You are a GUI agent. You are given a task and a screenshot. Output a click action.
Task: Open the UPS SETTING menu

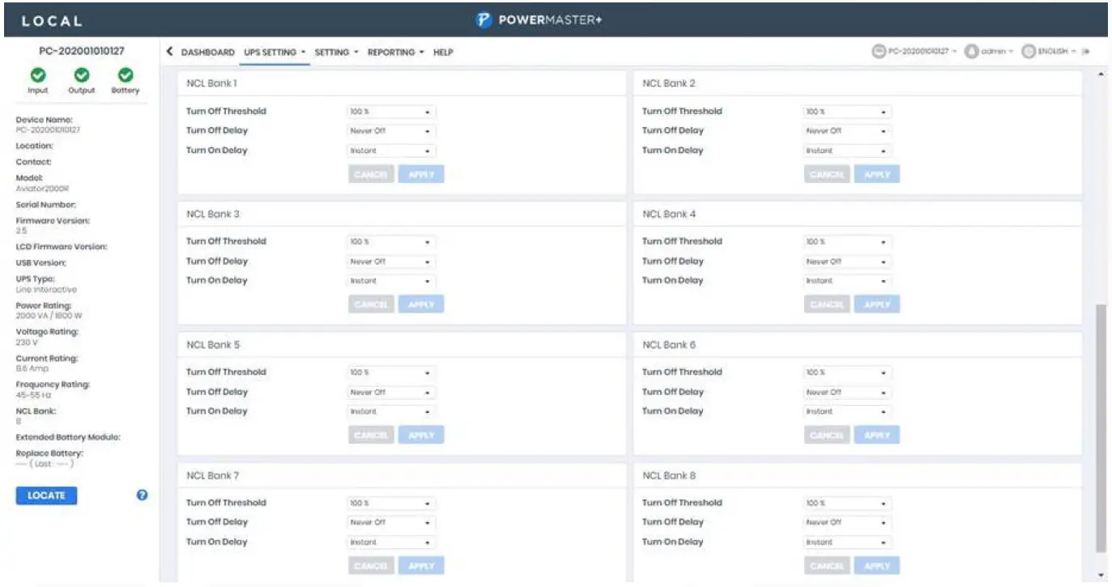coord(275,52)
